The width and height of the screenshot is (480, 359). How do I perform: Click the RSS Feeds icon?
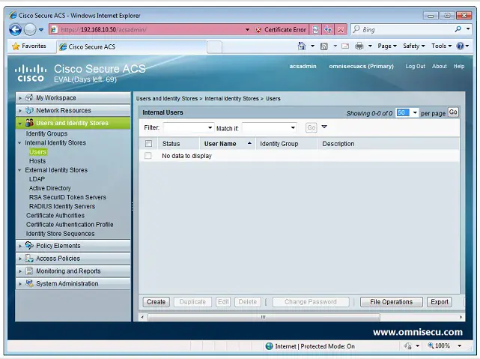(x=324, y=46)
